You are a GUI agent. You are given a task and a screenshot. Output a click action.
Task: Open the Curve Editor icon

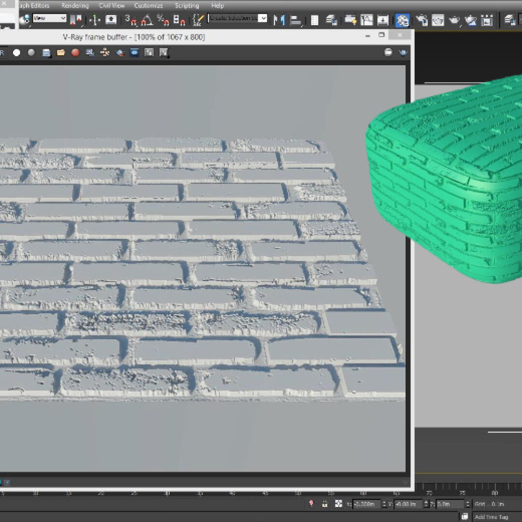(x=367, y=20)
